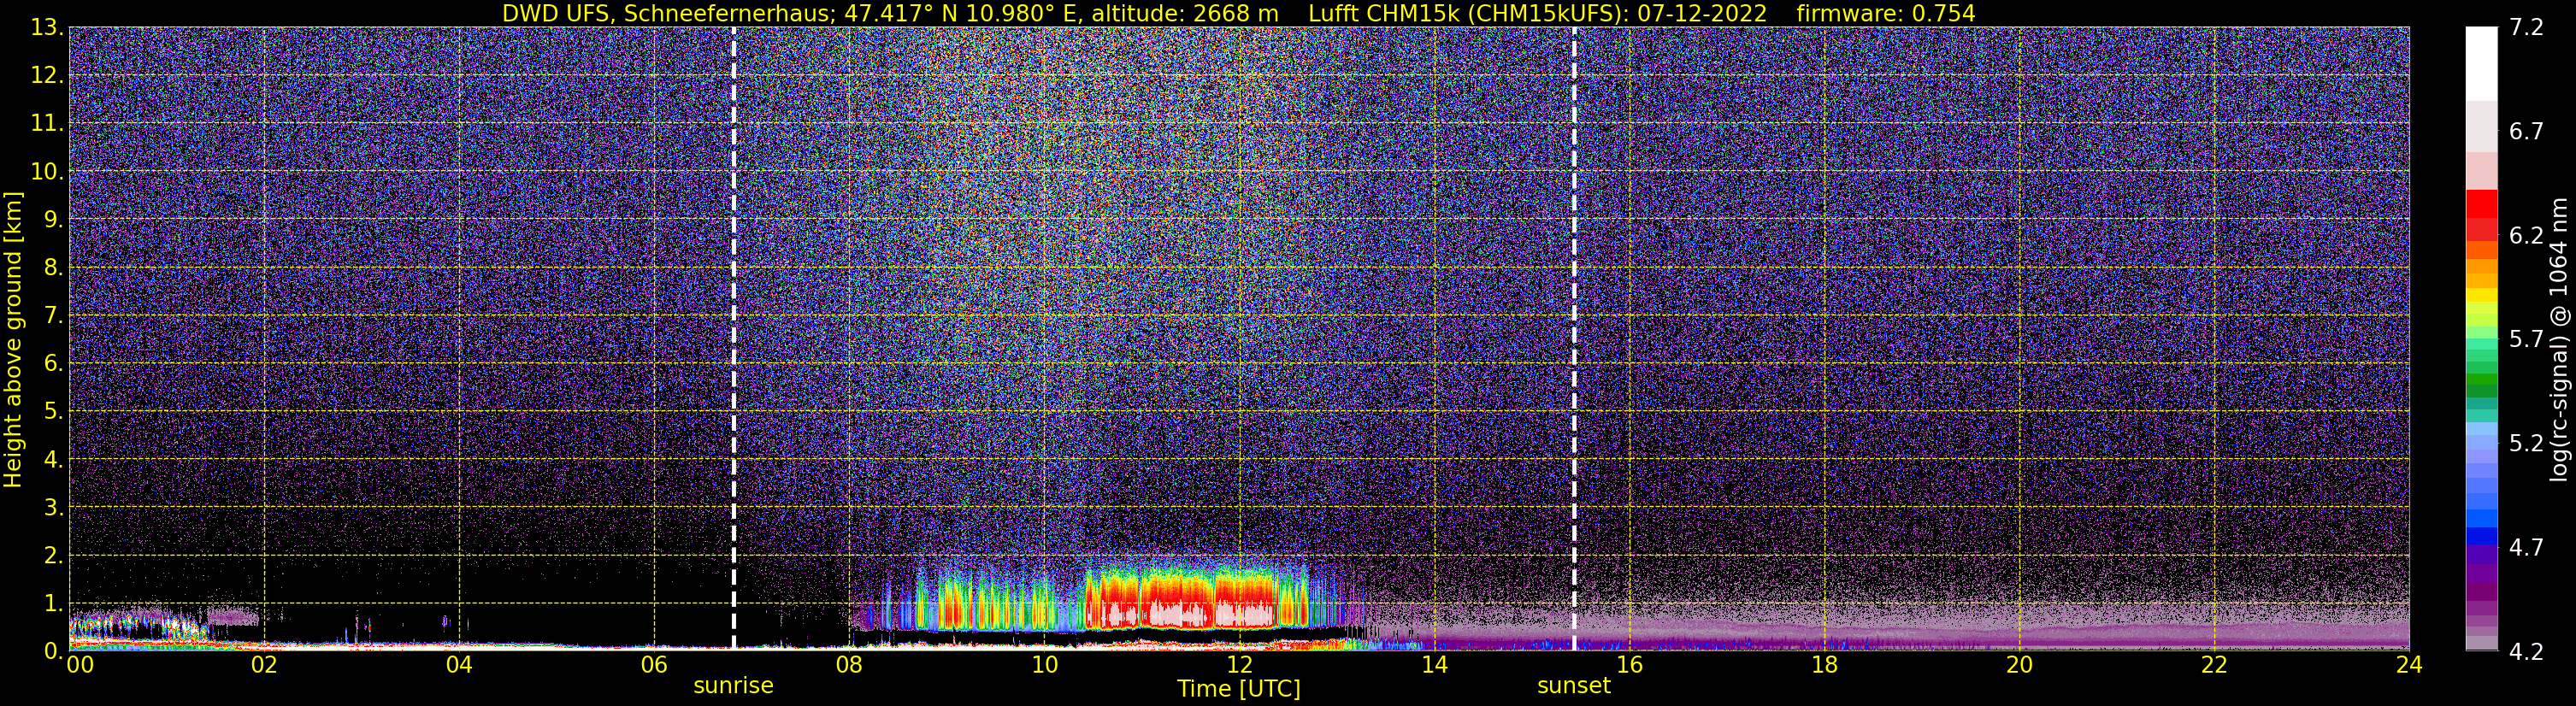Click the colorbar tick label 4.2
This screenshot has height=706, width=2576.
2526,651
